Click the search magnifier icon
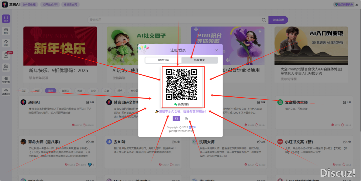 tap(264, 20)
